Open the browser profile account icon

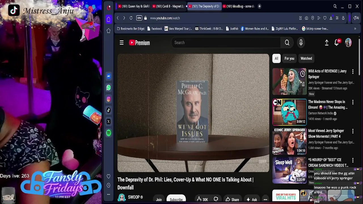pyautogui.click(x=343, y=18)
